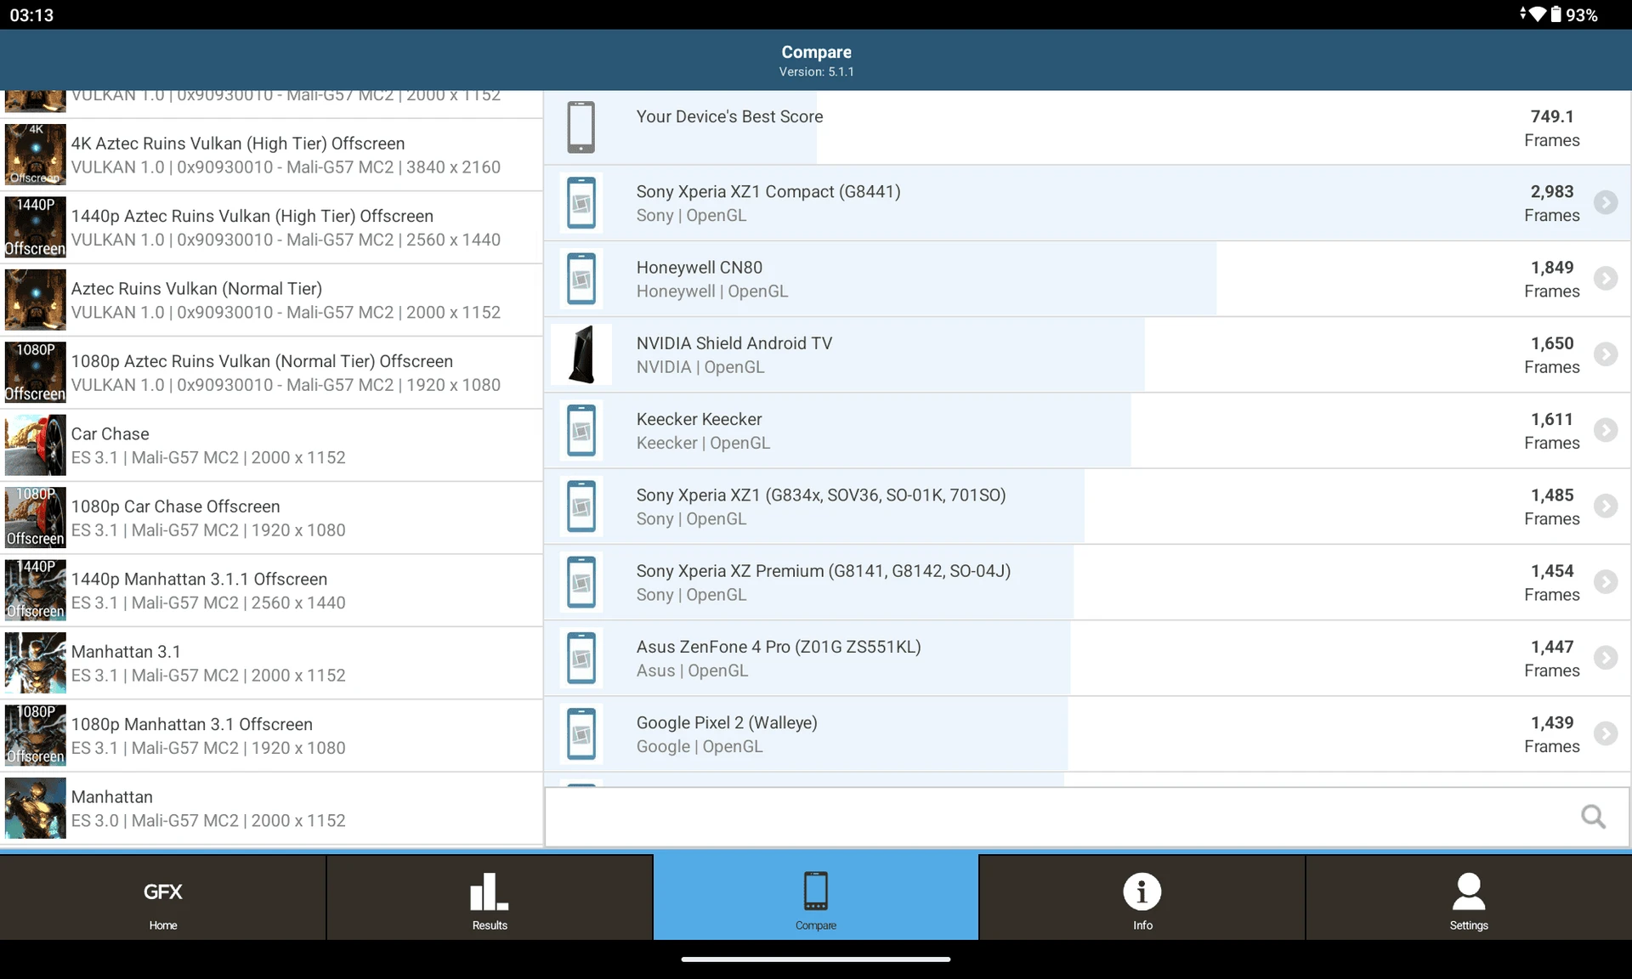The width and height of the screenshot is (1632, 979).
Task: Tap the Android navigation gesture bar
Action: 816,959
